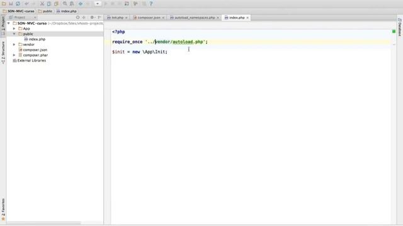Click the Copy toolbar icon

pos(49,4)
